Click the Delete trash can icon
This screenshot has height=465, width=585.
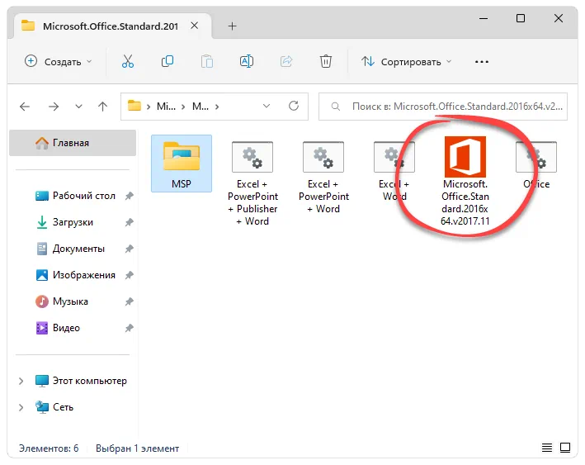coord(326,61)
